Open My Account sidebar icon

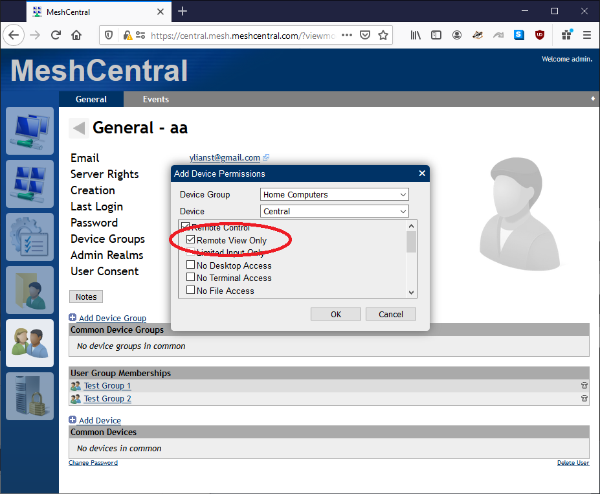click(x=30, y=290)
